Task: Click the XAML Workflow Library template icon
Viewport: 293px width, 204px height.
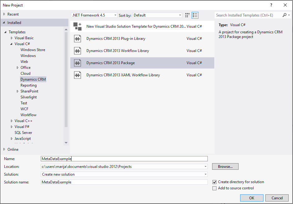Action: [77, 75]
